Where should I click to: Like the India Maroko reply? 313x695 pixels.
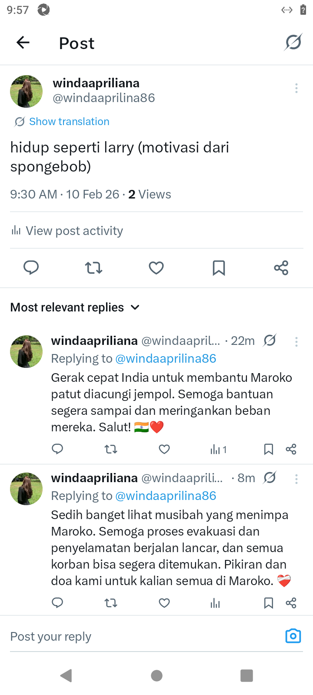164,449
